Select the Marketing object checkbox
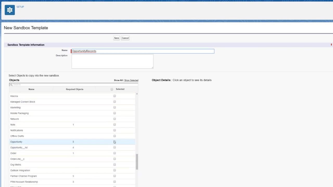Image resolution: width=333 pixels, height=187 pixels. 114,107
